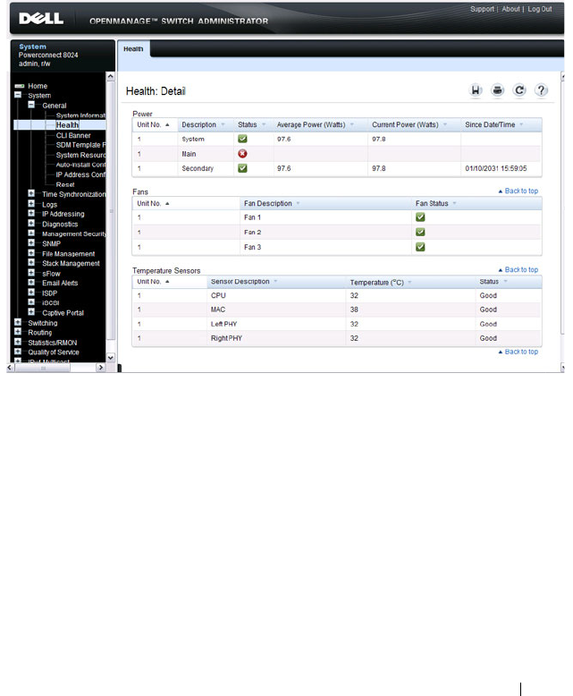
Task: Click navigation tree scroll up arrow
Action: pos(111,76)
